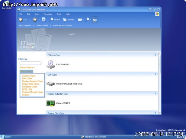The height and width of the screenshot is (139, 186).
Task: Filter by Keyboard Class
Action: coord(29,87)
